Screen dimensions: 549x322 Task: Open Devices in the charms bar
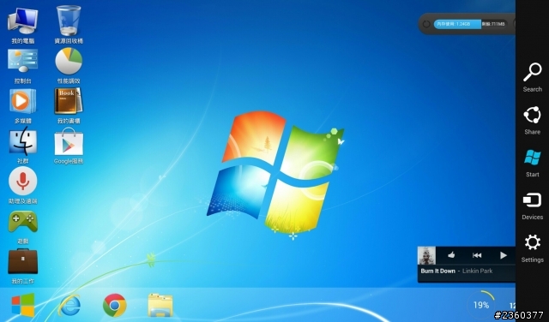532,206
